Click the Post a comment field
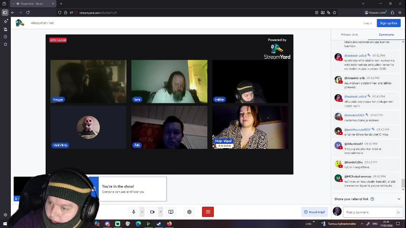Viewport: 406px width, 228px height. click(370, 212)
